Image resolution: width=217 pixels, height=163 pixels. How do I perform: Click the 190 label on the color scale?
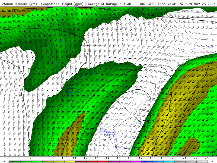pyautogui.click(x=164, y=158)
